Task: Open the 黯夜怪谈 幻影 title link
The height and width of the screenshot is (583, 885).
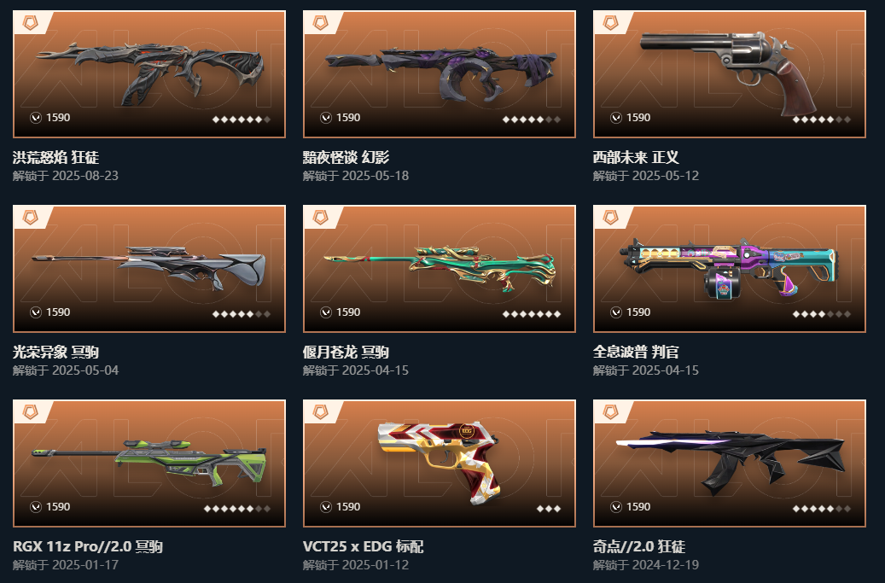Action: click(x=346, y=157)
